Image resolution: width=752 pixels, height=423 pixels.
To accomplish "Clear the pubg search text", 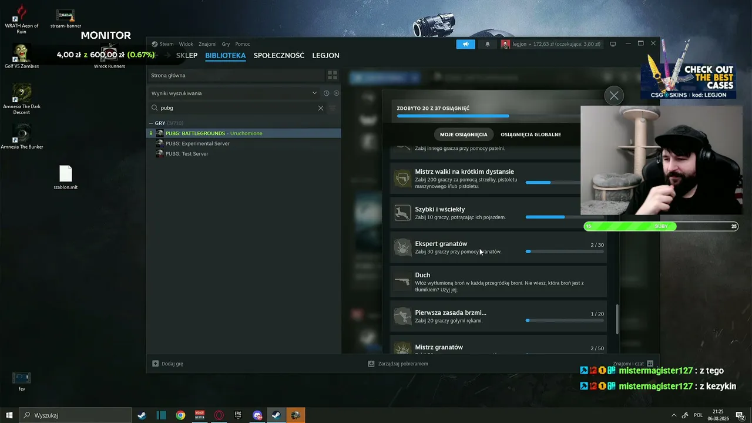I will [321, 108].
